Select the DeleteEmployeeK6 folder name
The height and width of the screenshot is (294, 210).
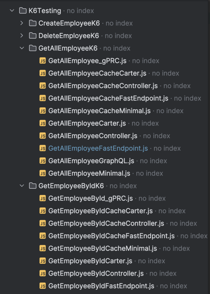pos(69,36)
